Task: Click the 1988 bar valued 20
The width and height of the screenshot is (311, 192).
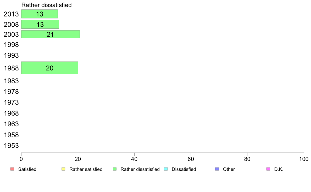Action: point(49,68)
